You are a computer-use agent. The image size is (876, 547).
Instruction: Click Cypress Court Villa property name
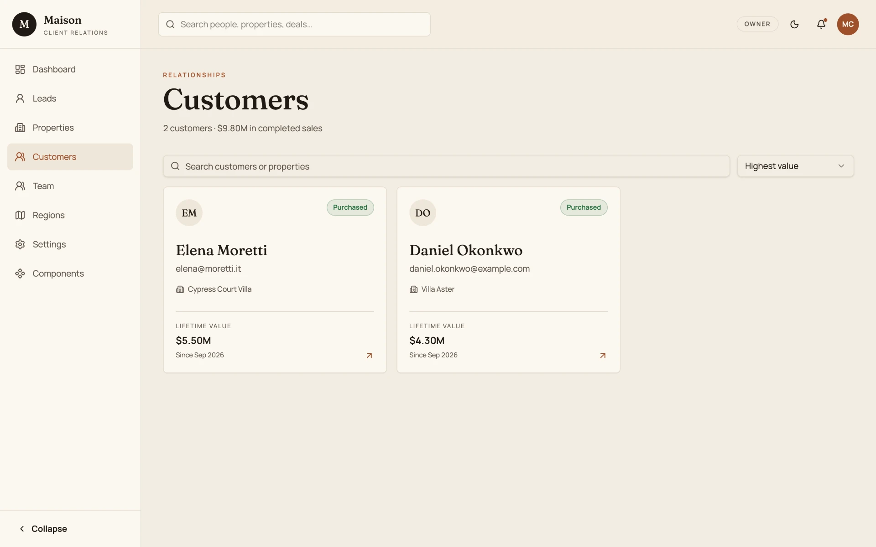pos(219,289)
